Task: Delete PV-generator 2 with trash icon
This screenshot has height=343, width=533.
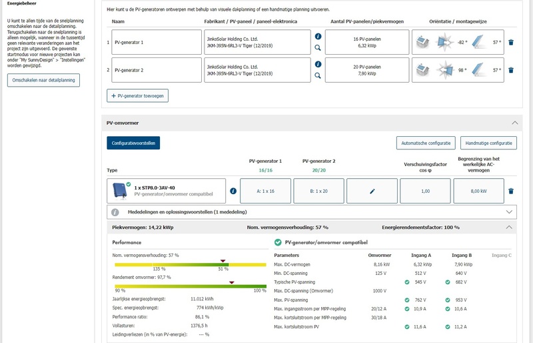Action: pos(511,70)
